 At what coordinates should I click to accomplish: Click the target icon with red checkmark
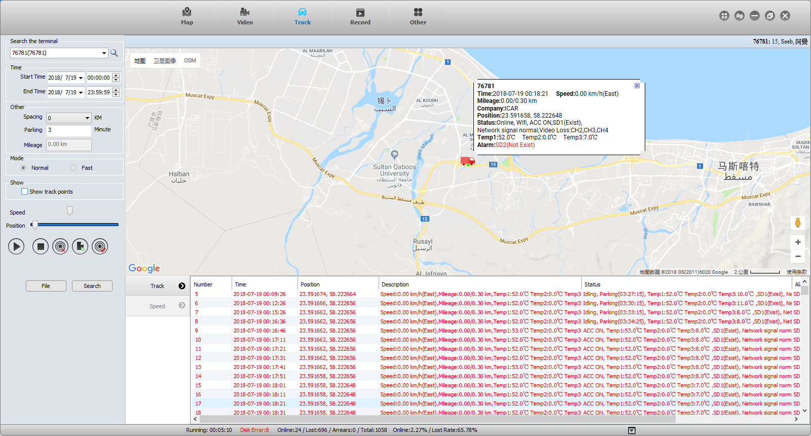100,246
